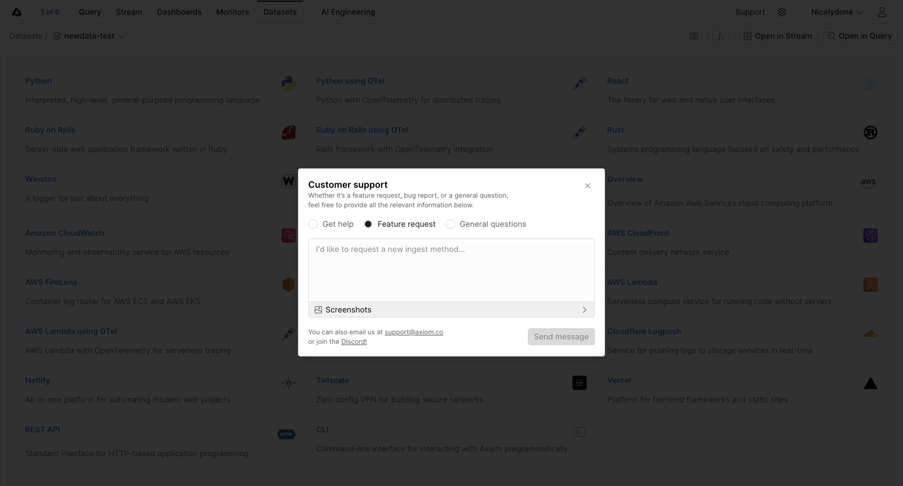903x486 pixels.
Task: Click the AWS FireLens icon
Action: 288,284
